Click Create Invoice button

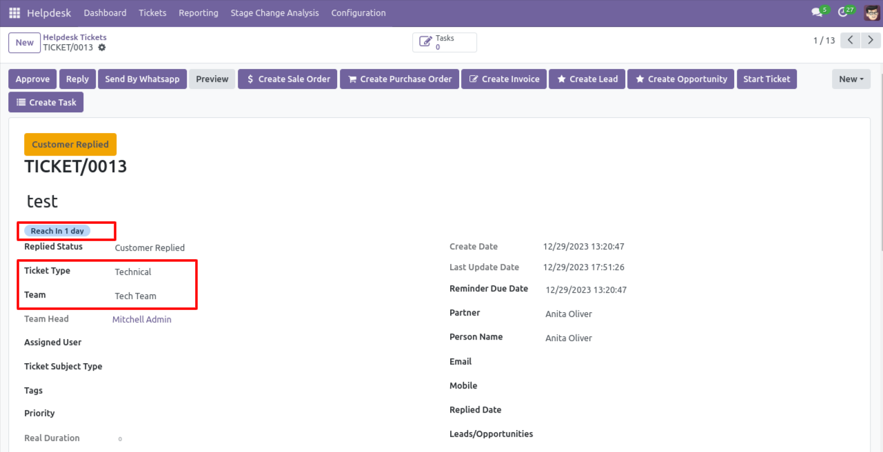[504, 79]
